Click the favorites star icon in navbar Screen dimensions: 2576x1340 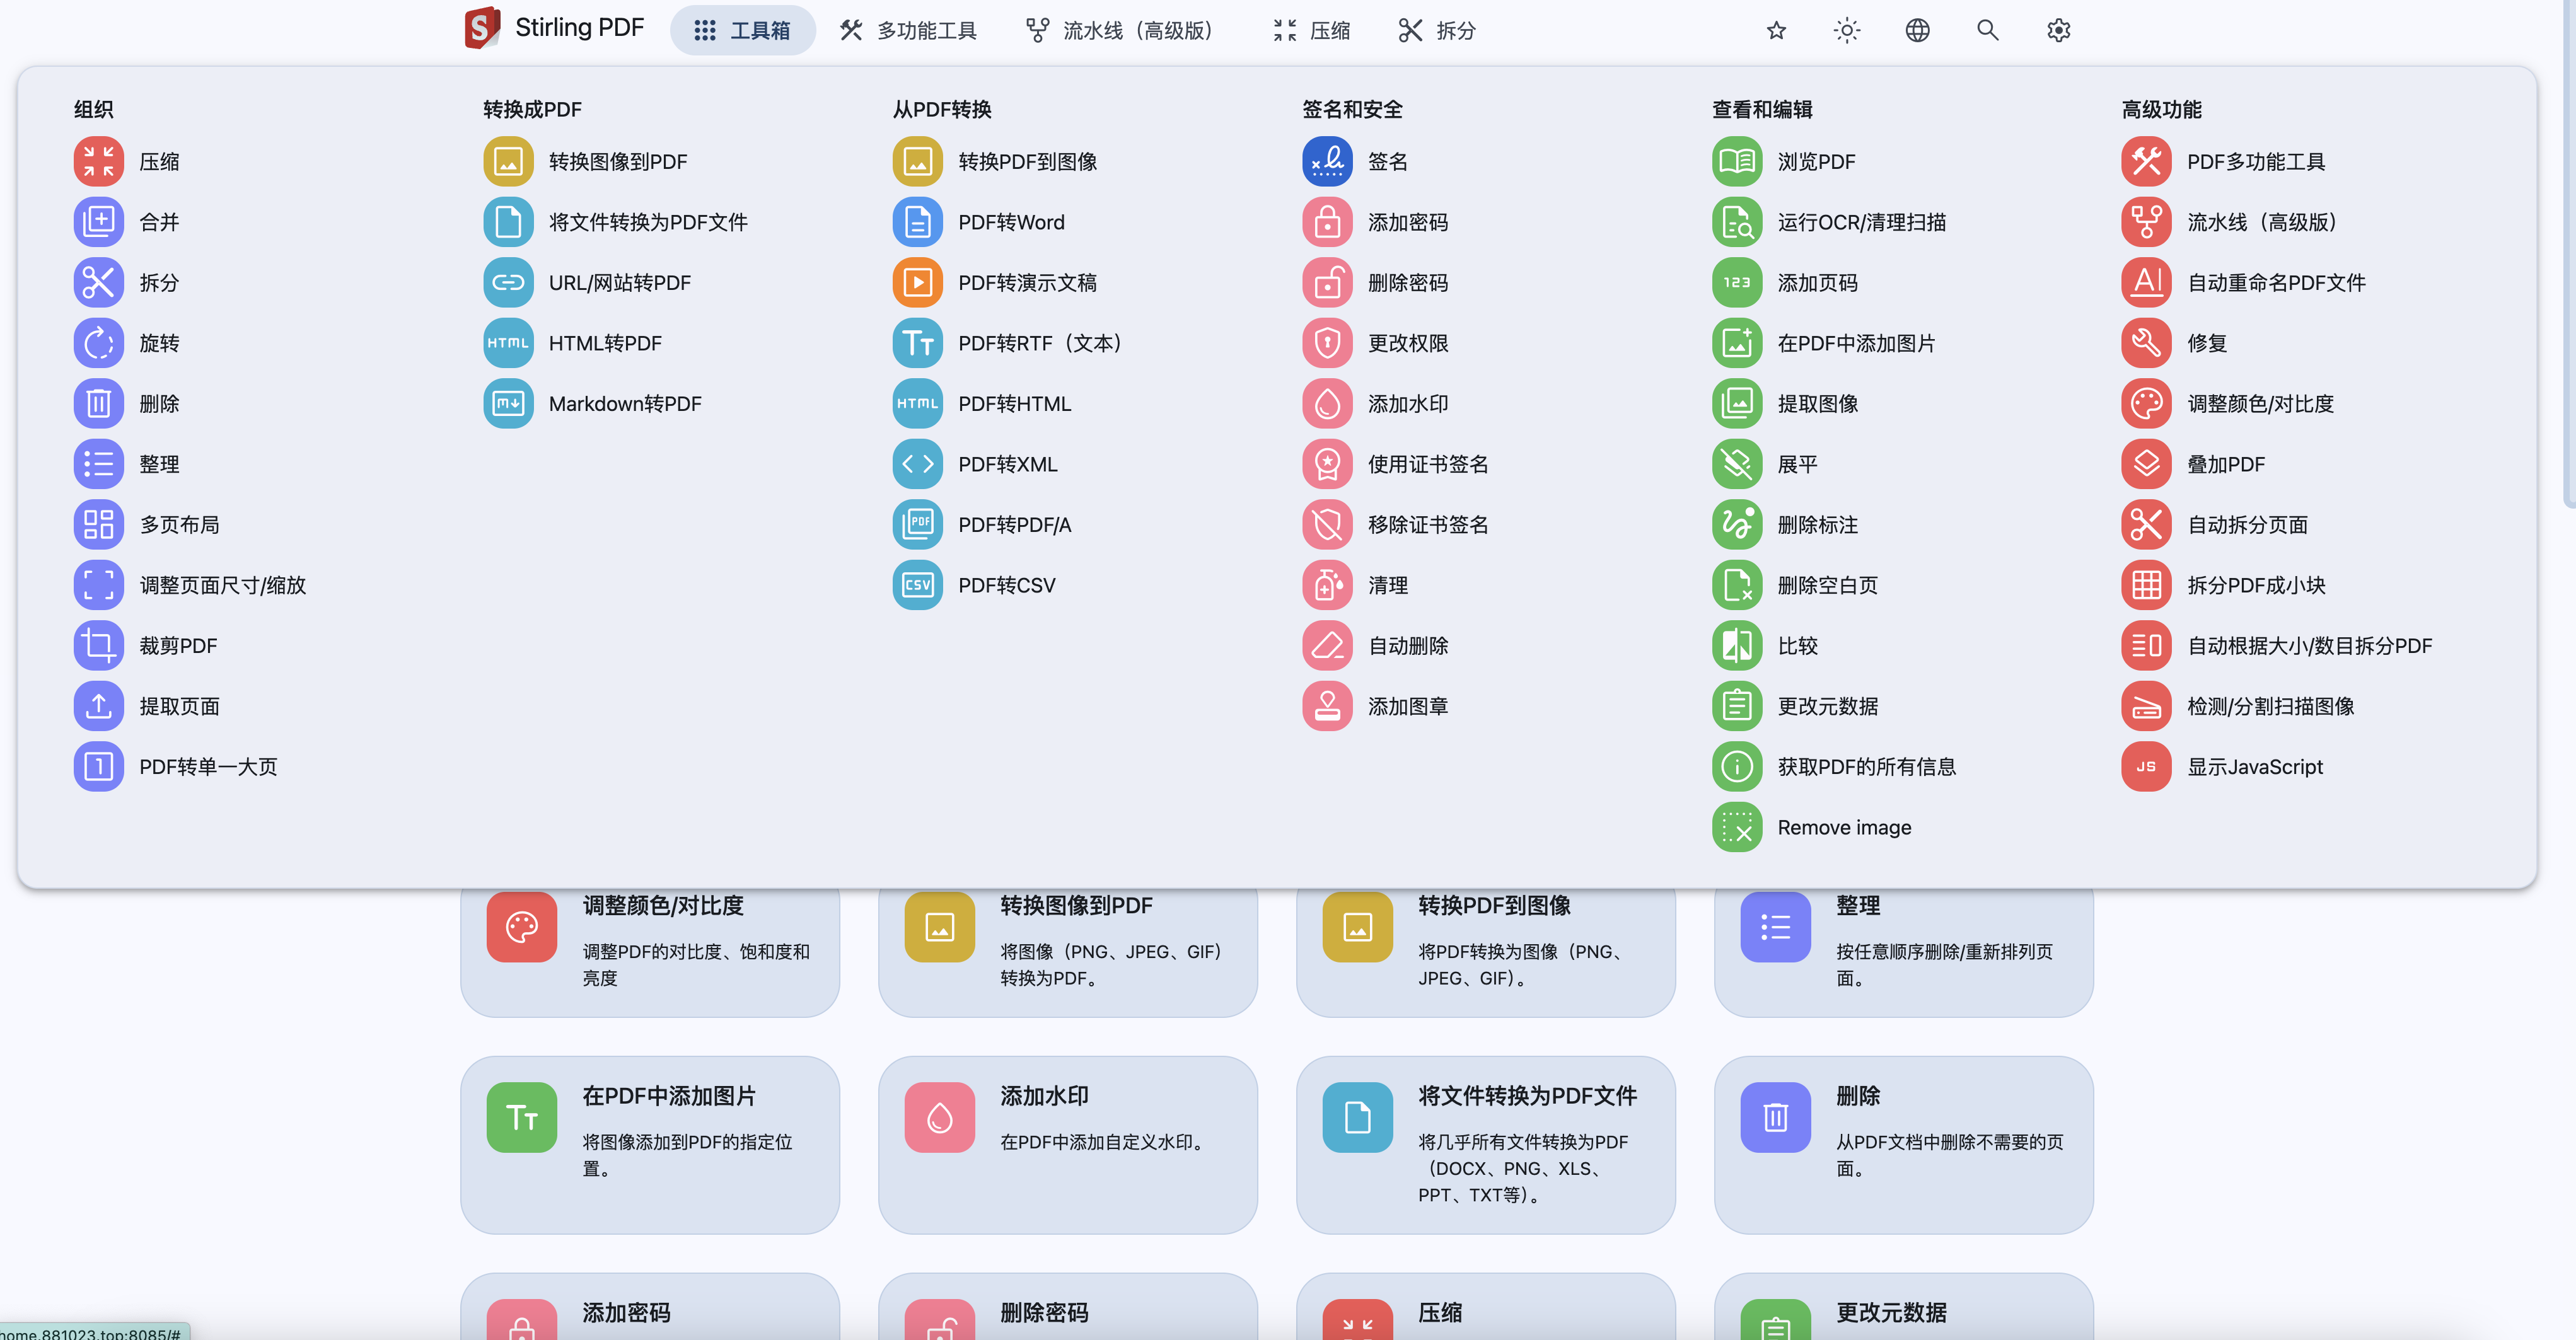(x=1776, y=30)
